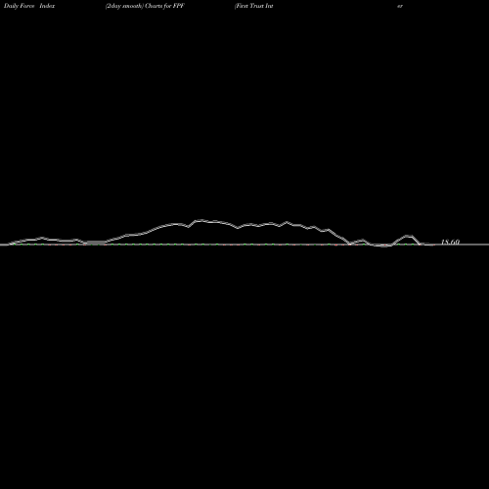Click the '(First Trust Int' label

pyautogui.click(x=253, y=6)
